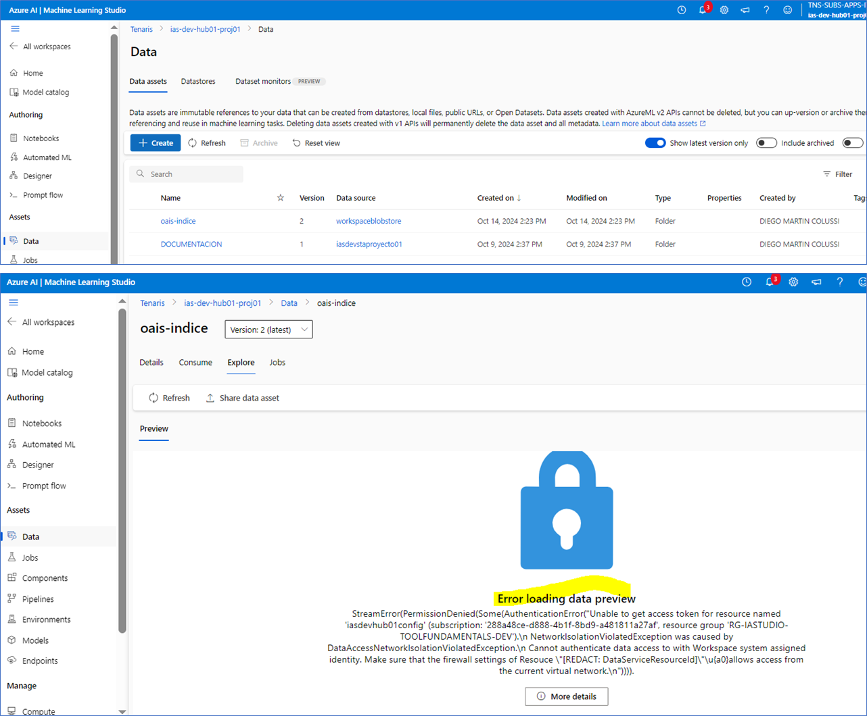Screen dimensions: 867x716
Task: Expand the Version: 2 (latest) dropdown
Action: 268,330
